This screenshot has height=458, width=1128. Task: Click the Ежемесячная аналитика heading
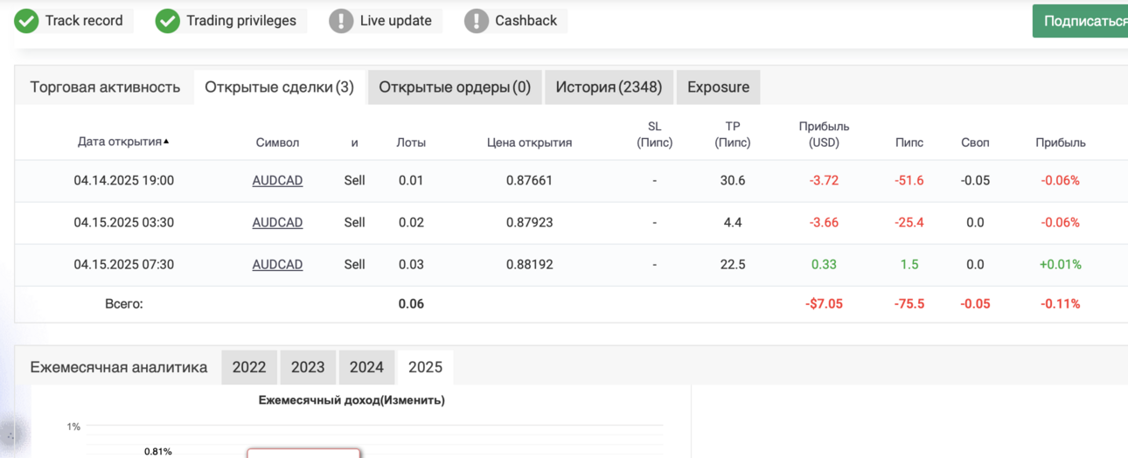(x=119, y=367)
